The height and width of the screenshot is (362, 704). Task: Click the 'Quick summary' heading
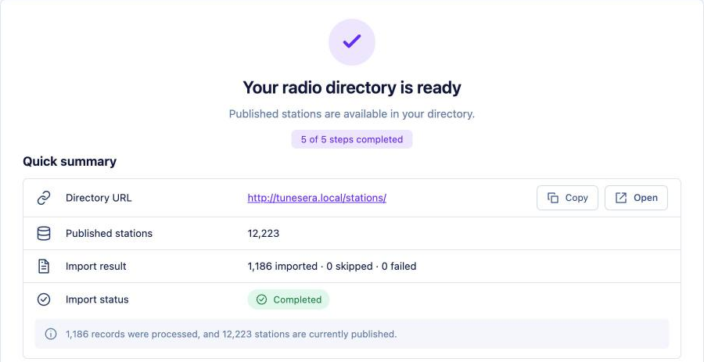coord(70,162)
